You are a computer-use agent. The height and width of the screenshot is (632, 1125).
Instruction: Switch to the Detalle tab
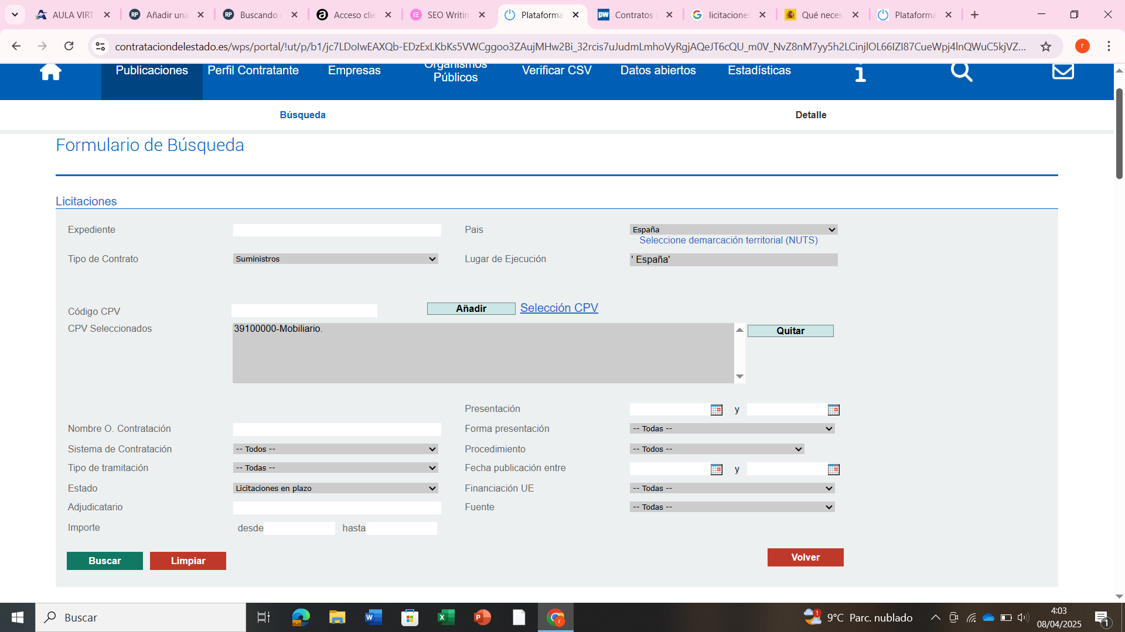pyautogui.click(x=810, y=115)
